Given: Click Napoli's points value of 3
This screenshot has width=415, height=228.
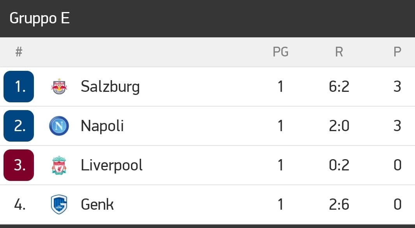Looking at the screenshot, I should [x=397, y=126].
